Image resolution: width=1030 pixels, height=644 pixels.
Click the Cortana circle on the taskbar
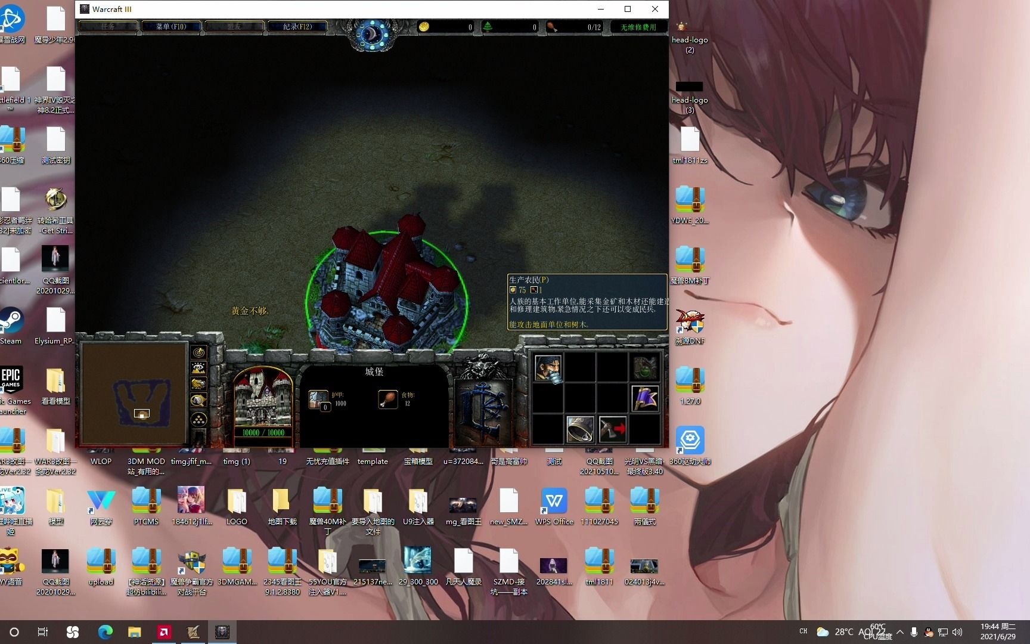14,632
